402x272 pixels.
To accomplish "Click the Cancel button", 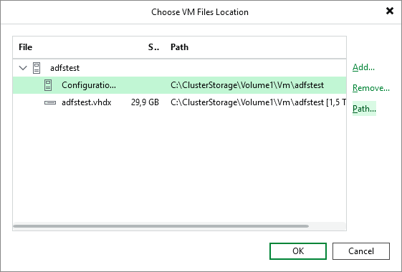I will 361,251.
